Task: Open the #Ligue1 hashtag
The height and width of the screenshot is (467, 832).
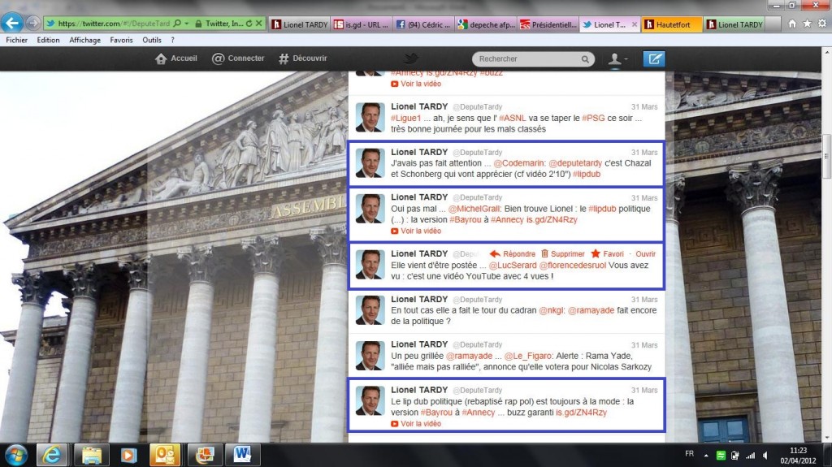Action: pyautogui.click(x=405, y=118)
